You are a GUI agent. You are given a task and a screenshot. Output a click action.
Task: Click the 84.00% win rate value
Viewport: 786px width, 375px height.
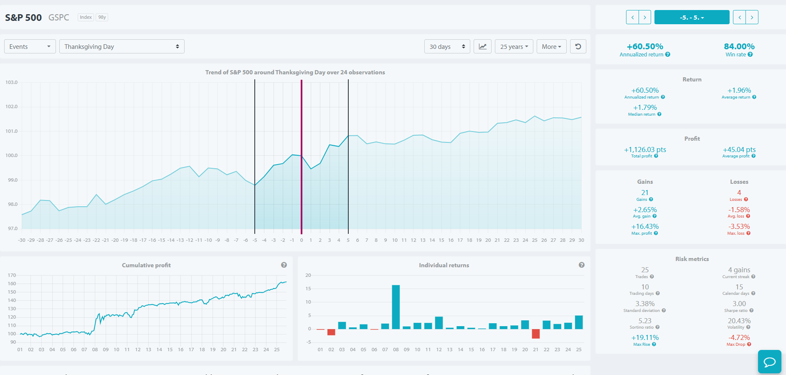point(739,46)
